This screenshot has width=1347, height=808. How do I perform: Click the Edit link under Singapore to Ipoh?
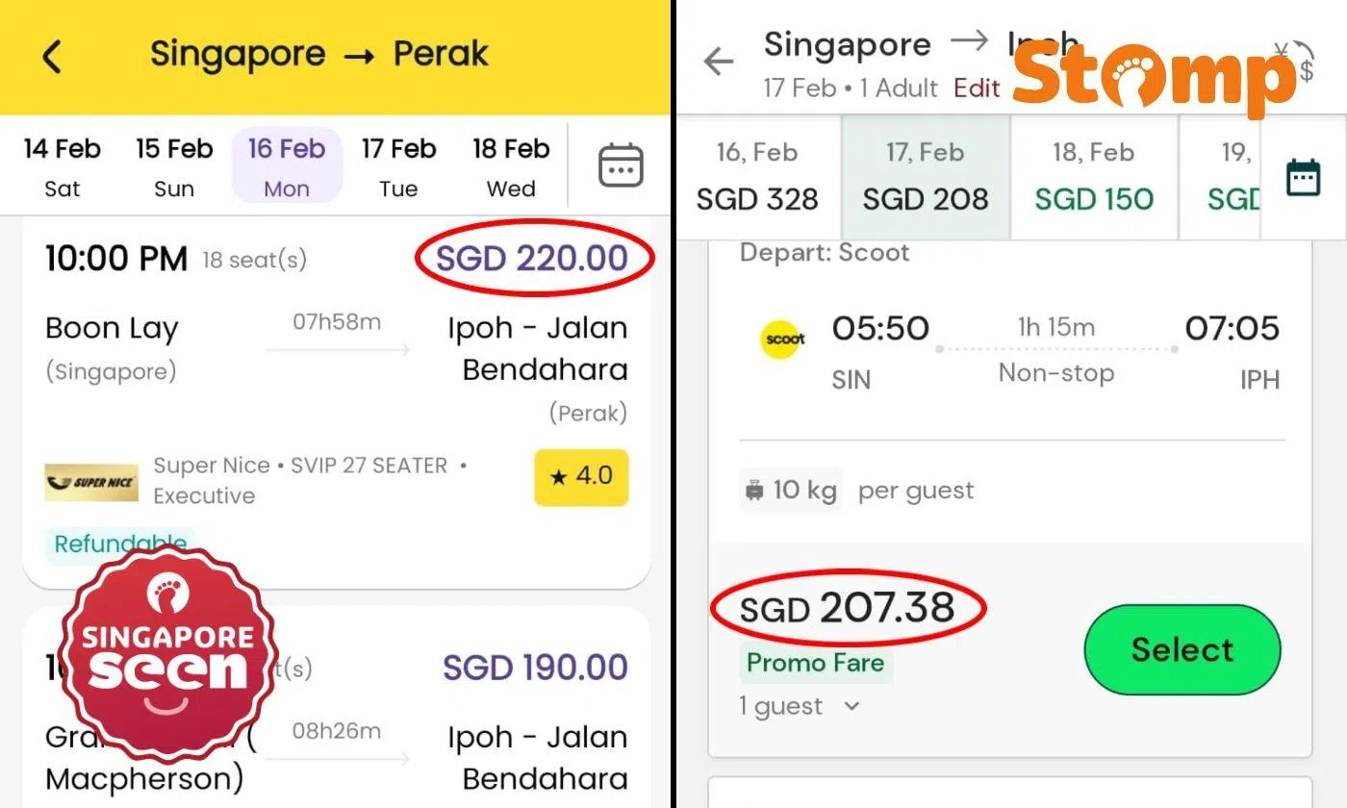976,88
